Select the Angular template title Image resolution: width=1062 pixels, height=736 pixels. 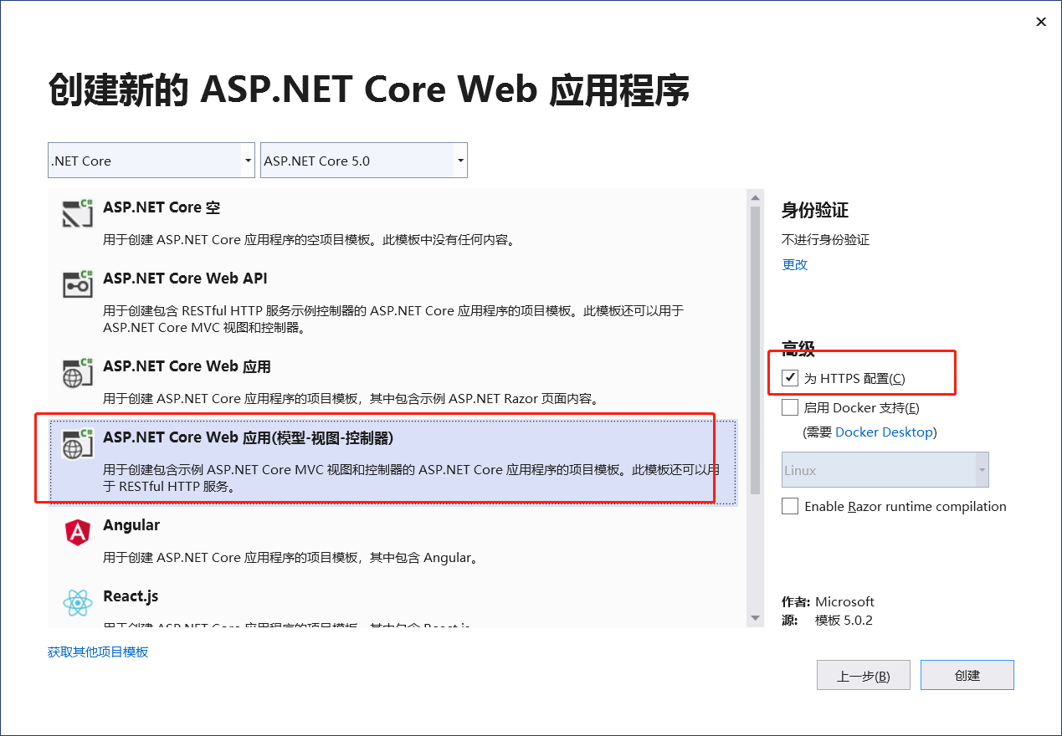pos(131,525)
